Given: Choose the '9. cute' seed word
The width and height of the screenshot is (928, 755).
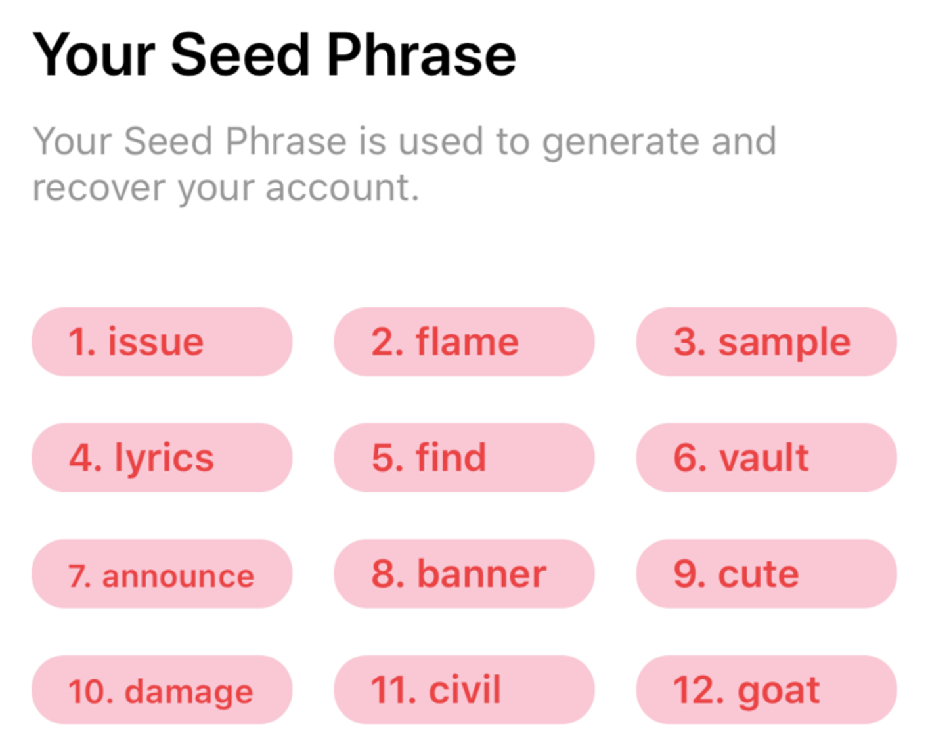Looking at the screenshot, I should 766,574.
